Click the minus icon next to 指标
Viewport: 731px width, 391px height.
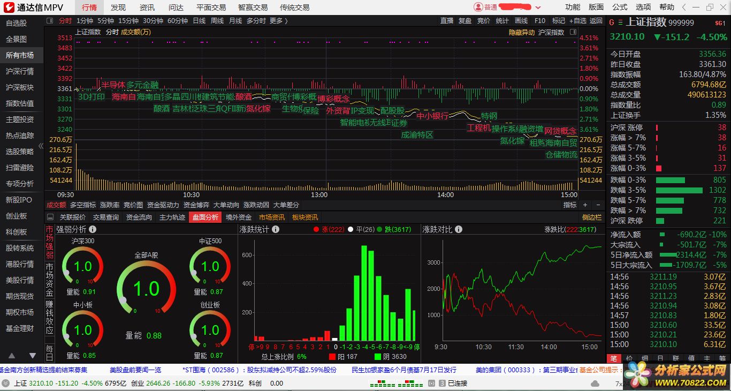point(598,205)
